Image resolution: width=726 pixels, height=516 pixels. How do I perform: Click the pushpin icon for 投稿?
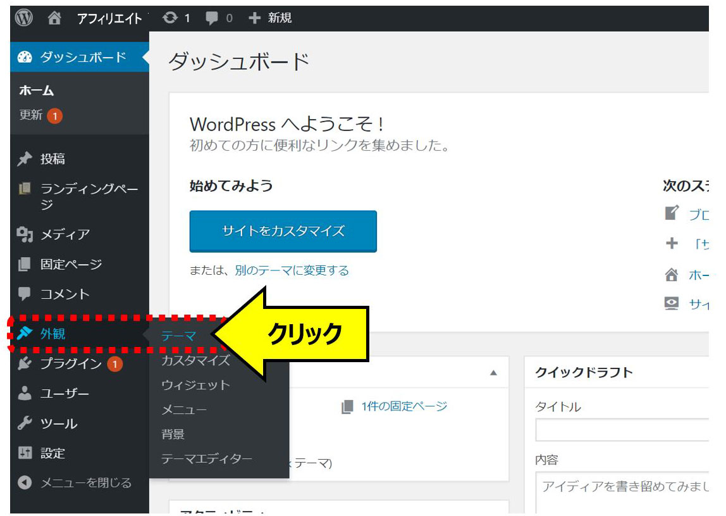click(25, 159)
